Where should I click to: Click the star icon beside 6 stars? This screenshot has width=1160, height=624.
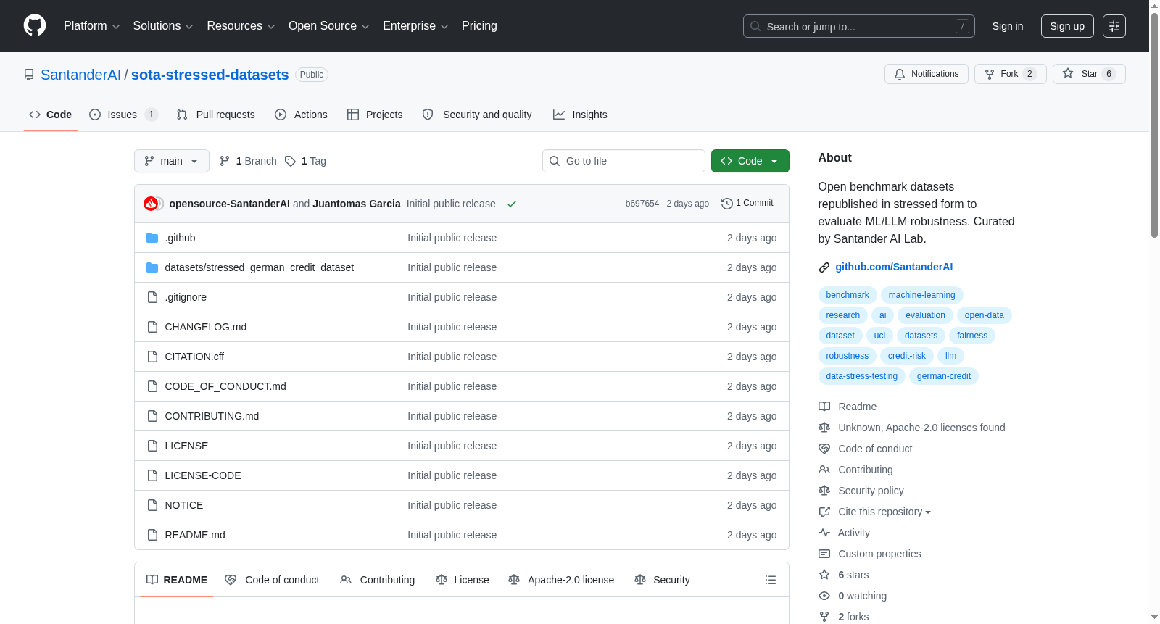click(824, 575)
